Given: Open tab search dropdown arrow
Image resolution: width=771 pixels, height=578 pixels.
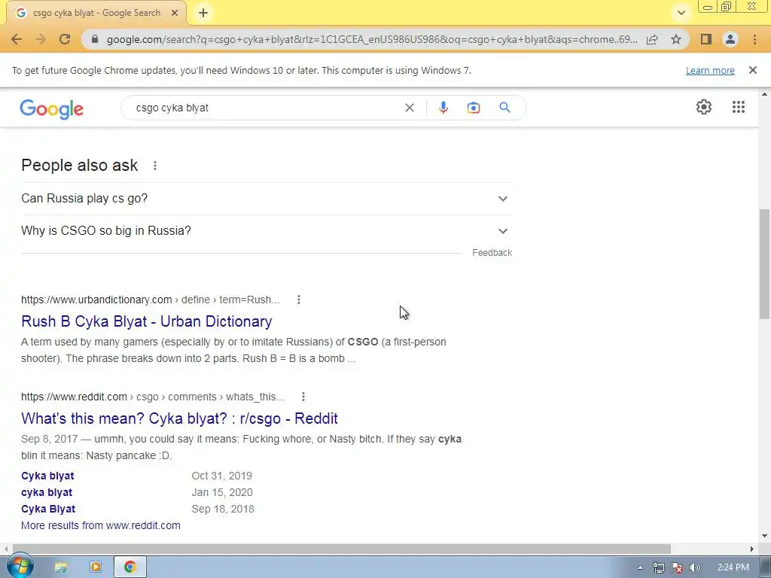Looking at the screenshot, I should (681, 13).
